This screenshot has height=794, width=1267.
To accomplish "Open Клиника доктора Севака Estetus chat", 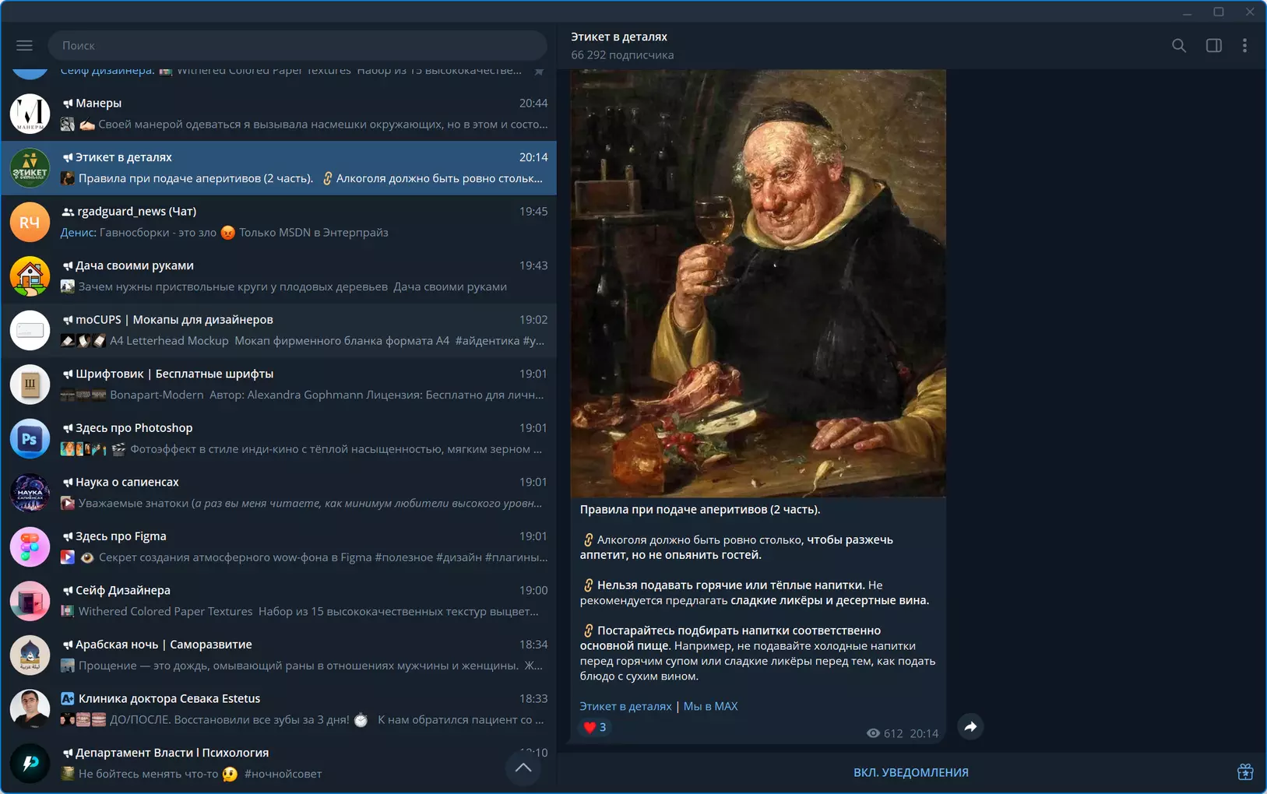I will coord(279,709).
